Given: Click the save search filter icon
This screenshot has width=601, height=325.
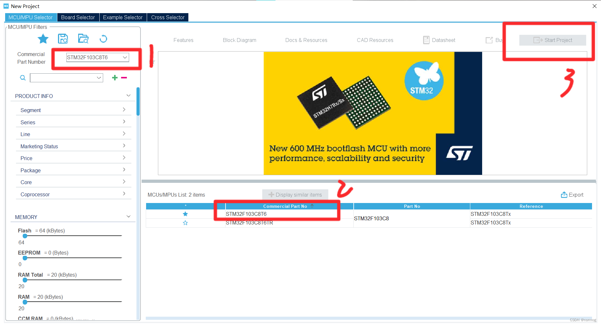Looking at the screenshot, I should (63, 39).
